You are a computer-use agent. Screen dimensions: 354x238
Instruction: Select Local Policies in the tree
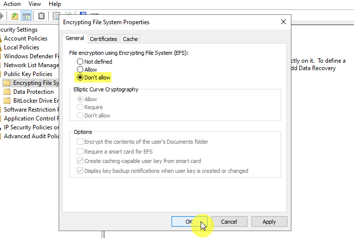21,47
